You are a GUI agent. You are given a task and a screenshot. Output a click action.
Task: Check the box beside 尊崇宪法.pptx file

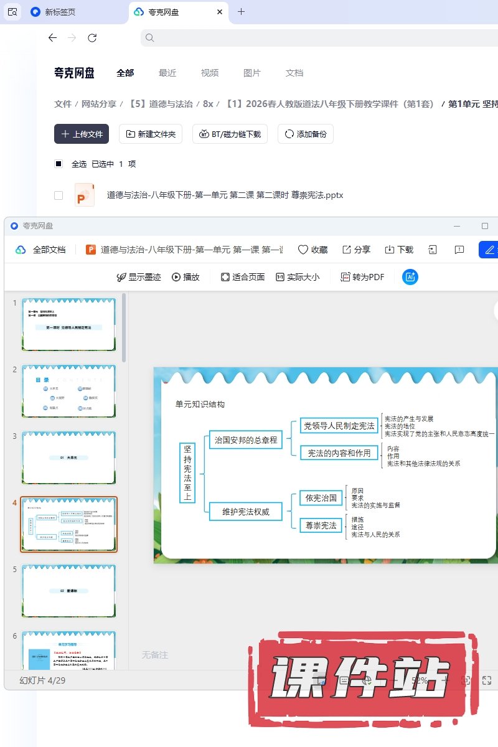pos(59,195)
